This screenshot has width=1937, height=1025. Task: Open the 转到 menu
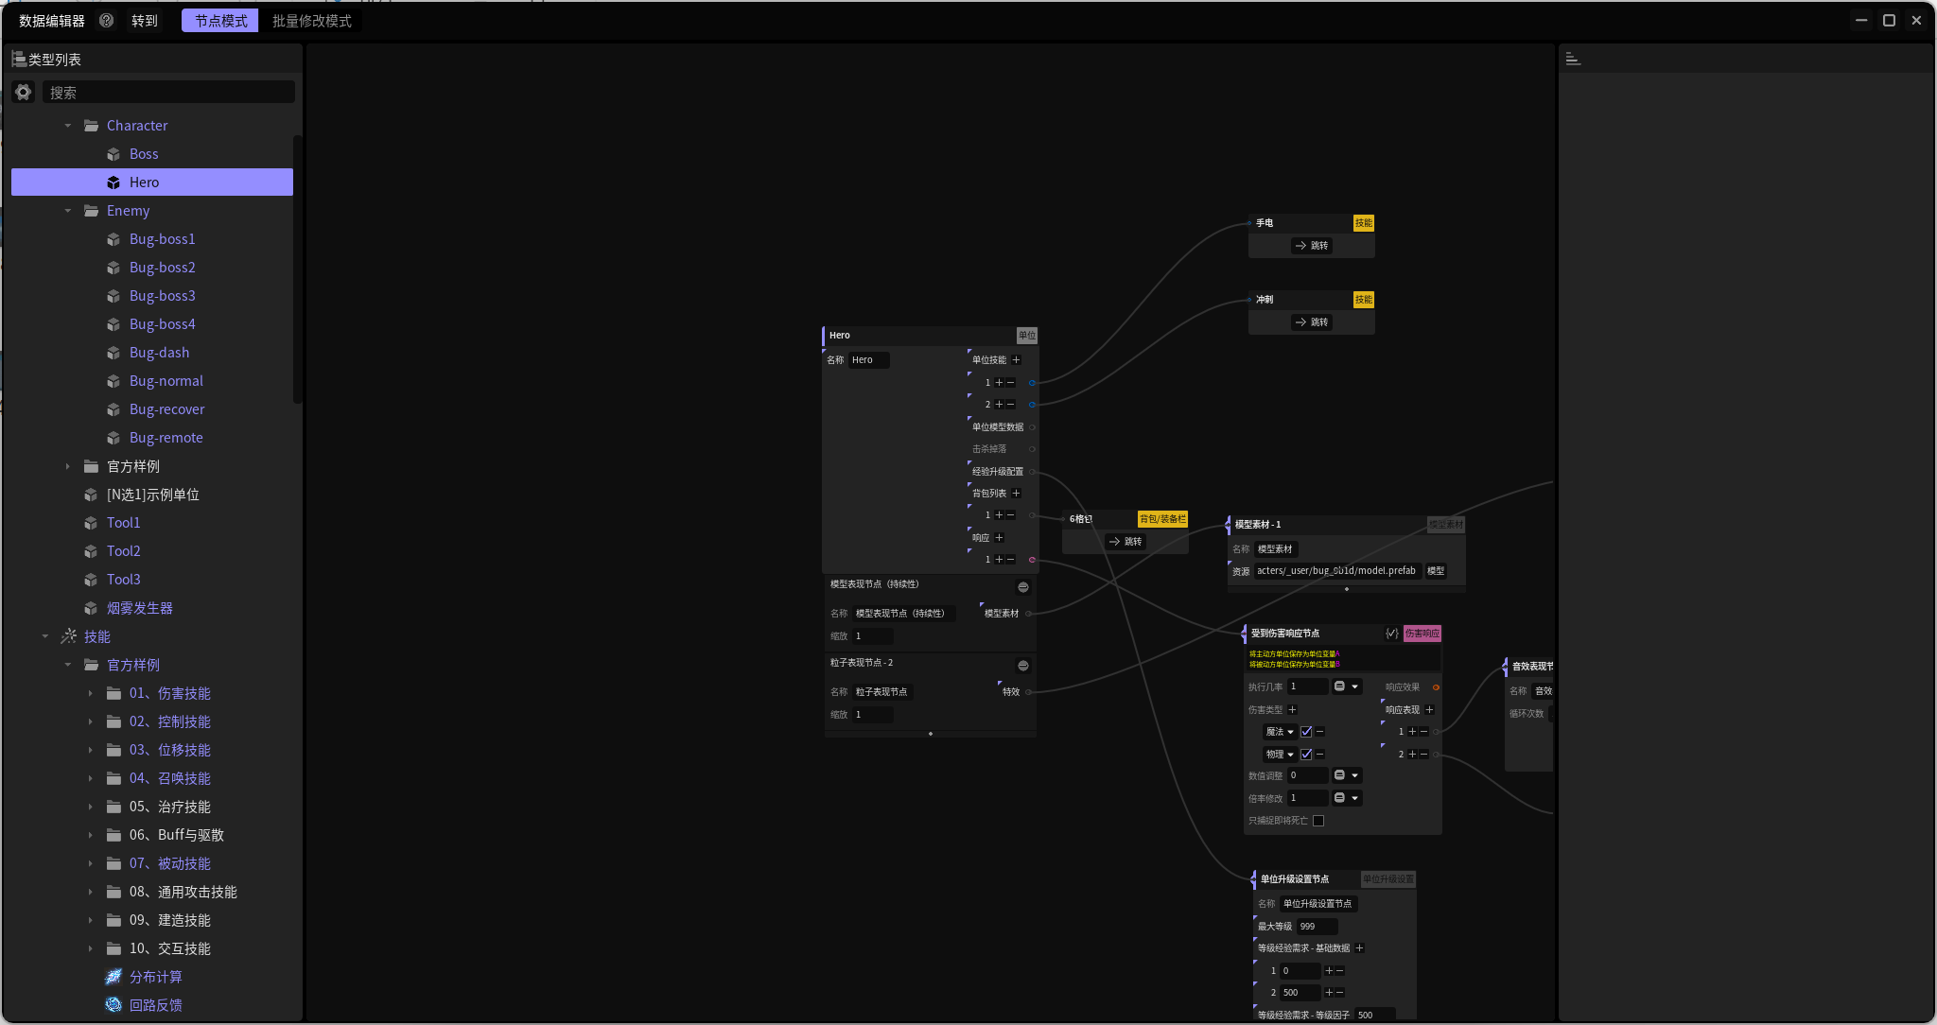(145, 21)
